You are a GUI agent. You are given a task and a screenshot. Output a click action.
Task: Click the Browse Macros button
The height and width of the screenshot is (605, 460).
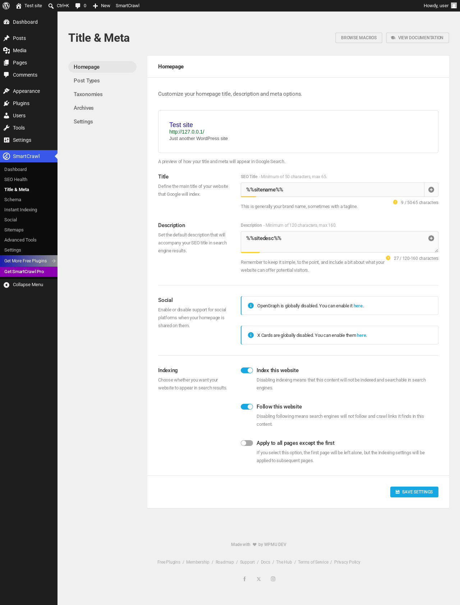(x=359, y=38)
